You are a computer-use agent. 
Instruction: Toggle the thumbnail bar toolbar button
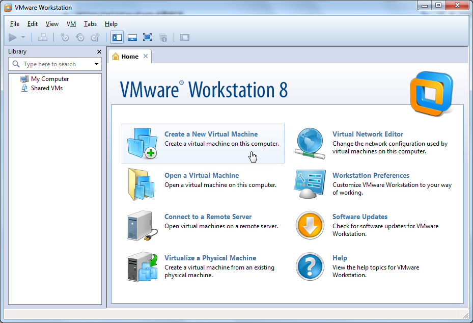pyautogui.click(x=132, y=37)
